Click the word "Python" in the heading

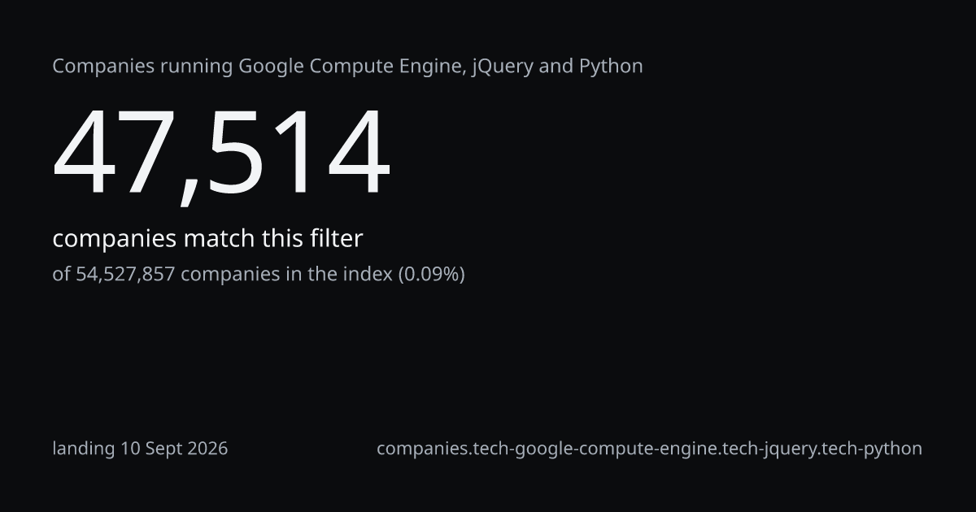(x=611, y=67)
